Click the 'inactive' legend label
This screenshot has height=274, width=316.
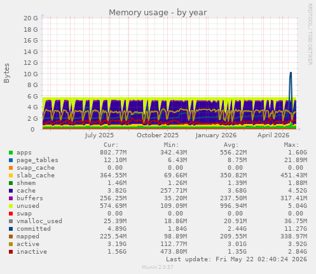click(32, 252)
